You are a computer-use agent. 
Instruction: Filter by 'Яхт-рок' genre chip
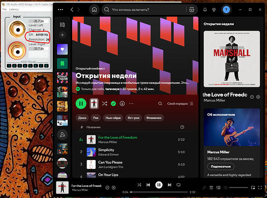click(133, 118)
